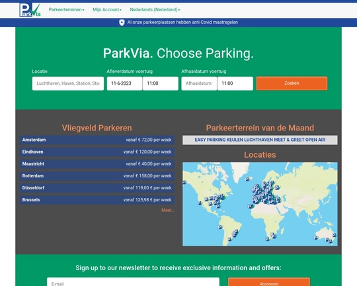Click the Meer... link
357x286 pixels.
[167, 211]
